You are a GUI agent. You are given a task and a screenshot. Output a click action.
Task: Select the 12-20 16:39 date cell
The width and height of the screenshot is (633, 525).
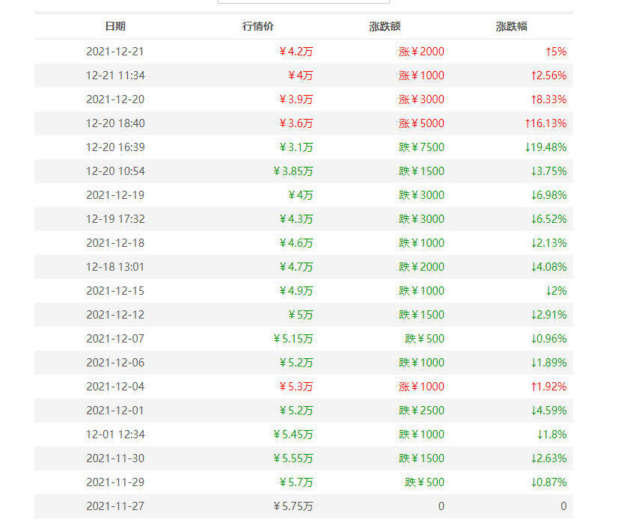115,147
